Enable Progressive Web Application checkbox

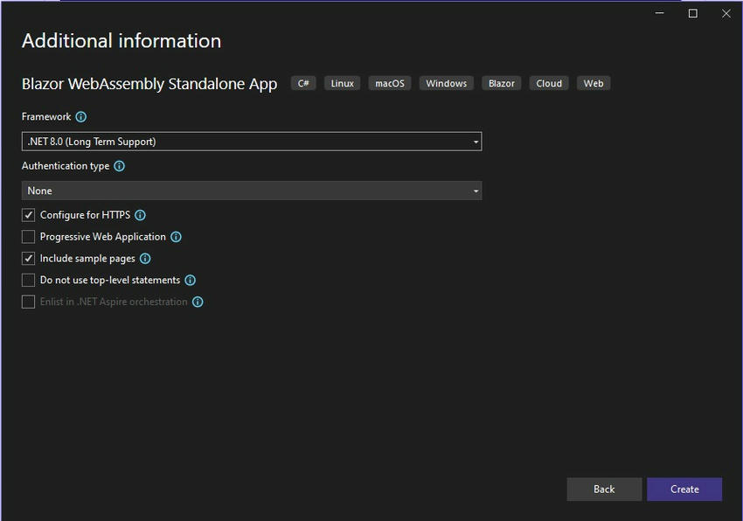tap(29, 237)
